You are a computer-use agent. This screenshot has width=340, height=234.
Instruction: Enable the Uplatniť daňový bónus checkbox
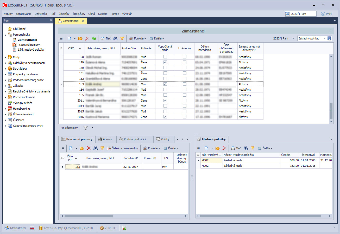pos(183,167)
